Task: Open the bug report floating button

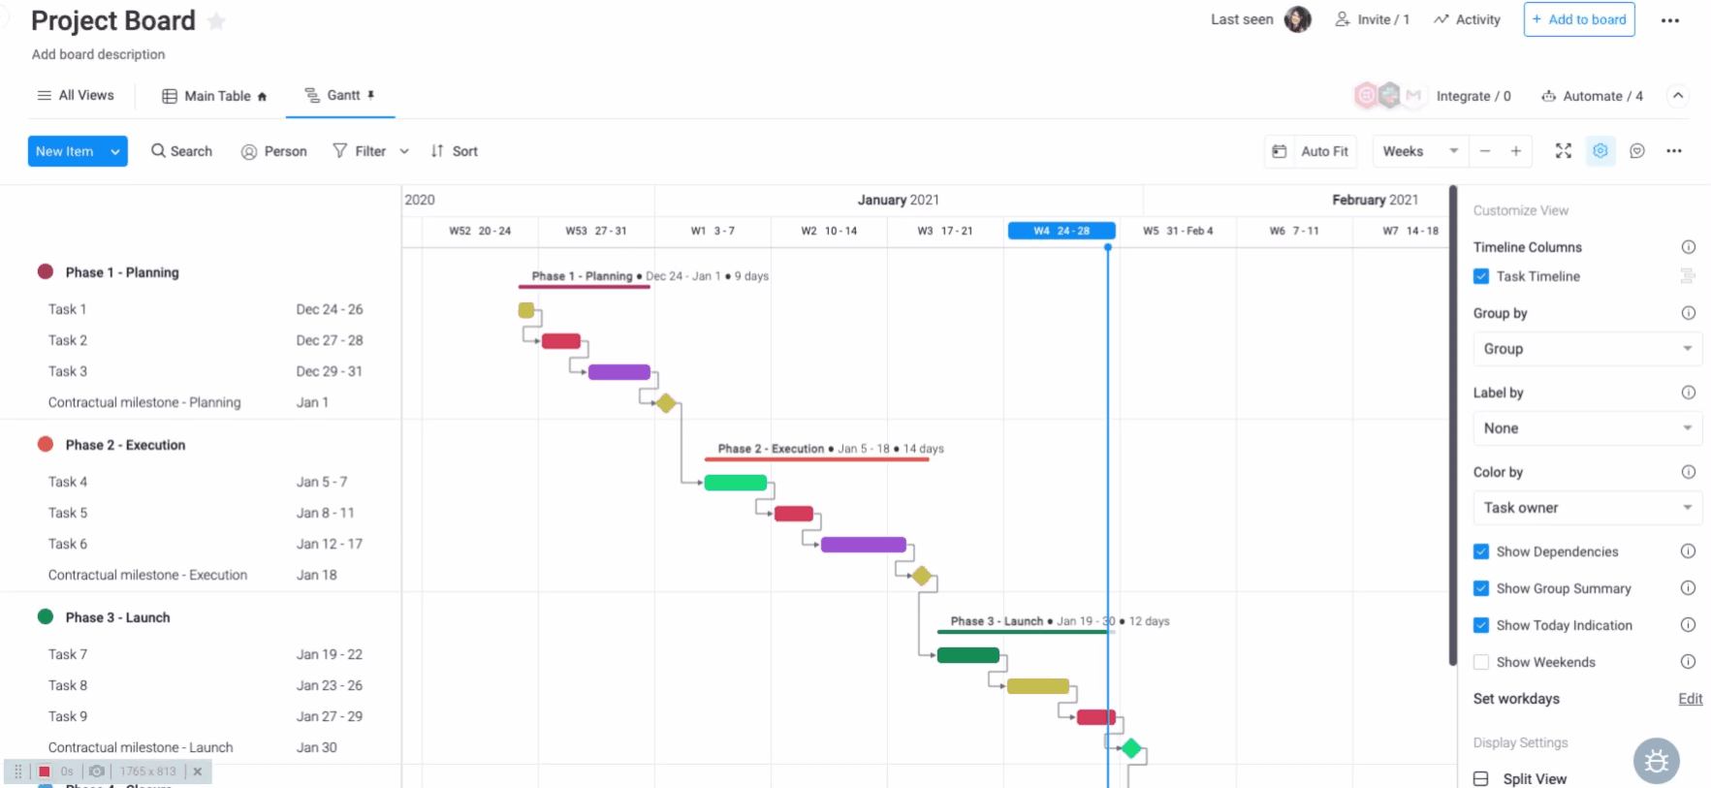Action: (x=1656, y=761)
